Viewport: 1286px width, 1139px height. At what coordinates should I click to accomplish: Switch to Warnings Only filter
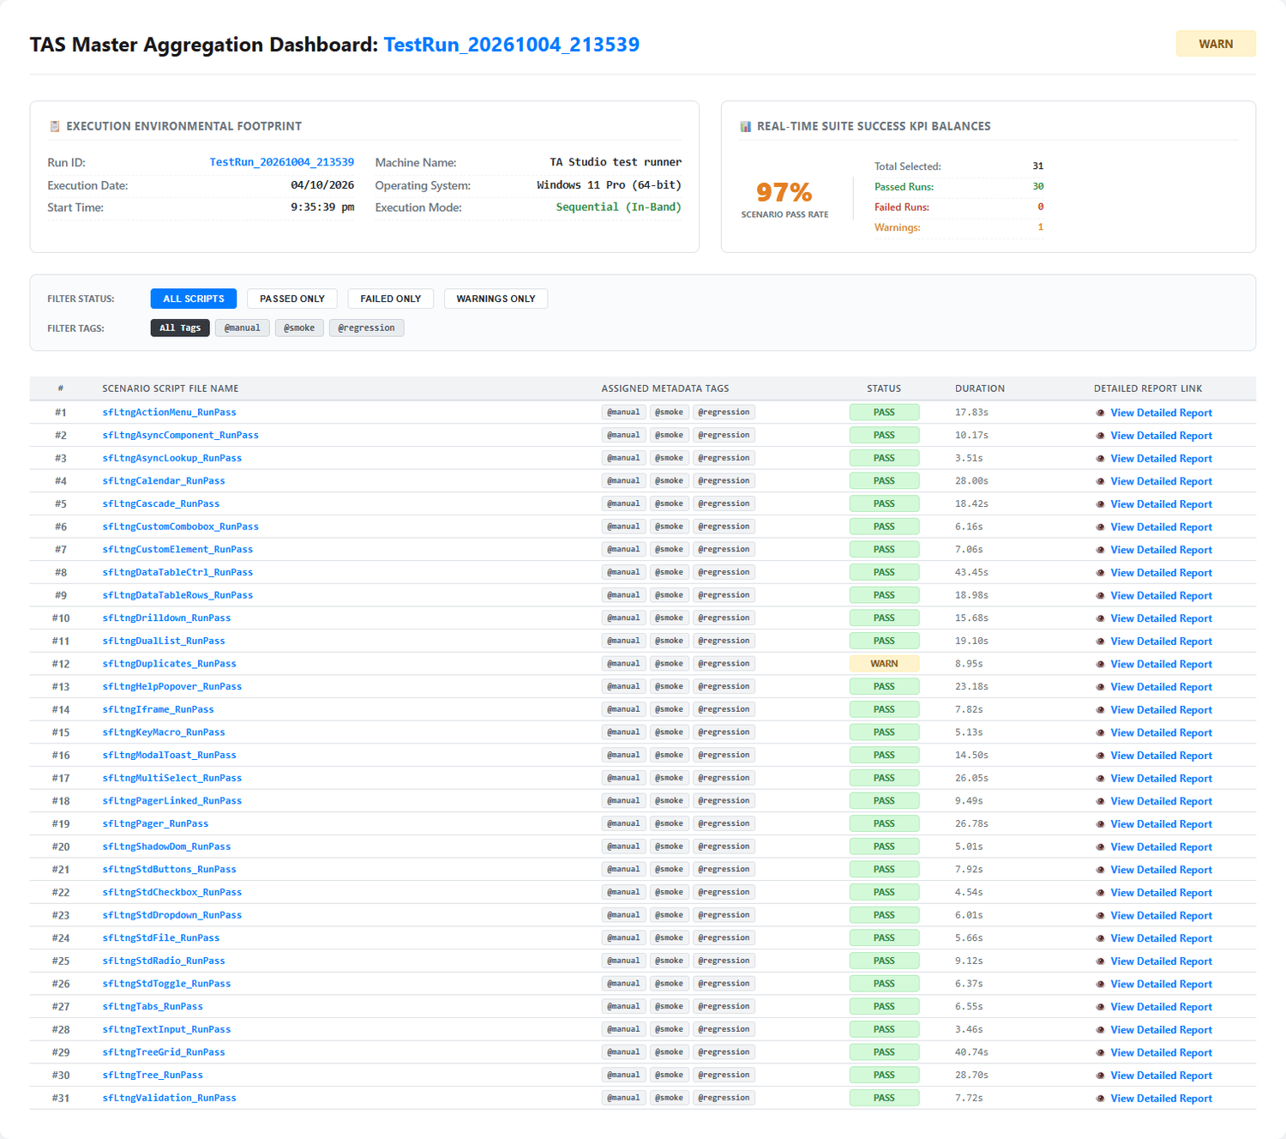click(x=496, y=298)
